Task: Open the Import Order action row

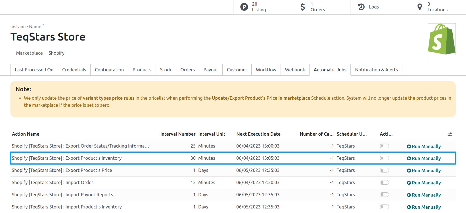Action: tap(233, 182)
